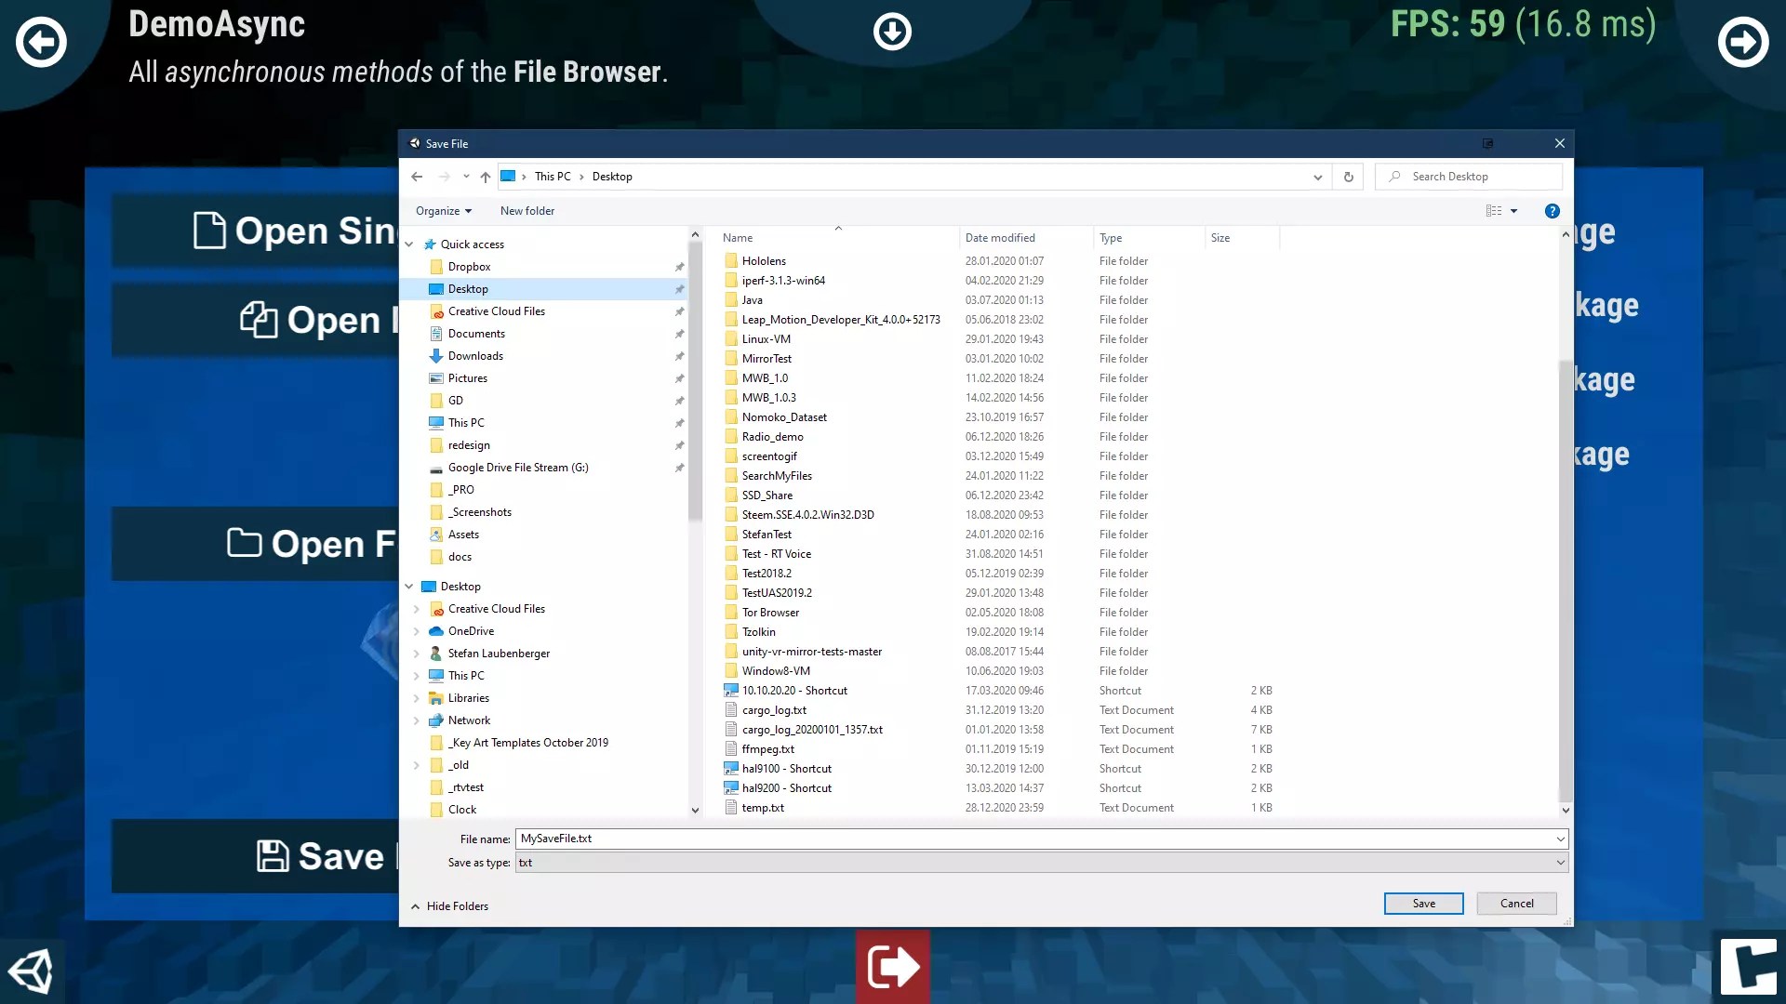Image resolution: width=1786 pixels, height=1004 pixels.
Task: Cancel the Save File dialog
Action: [1516, 903]
